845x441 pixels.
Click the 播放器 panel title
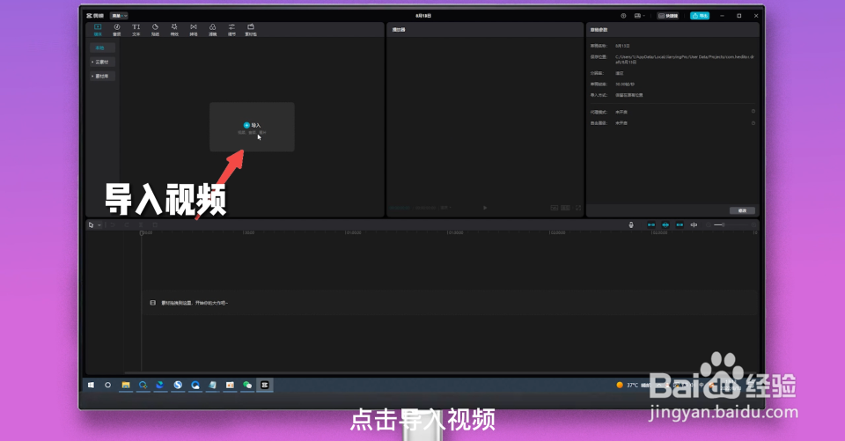398,30
